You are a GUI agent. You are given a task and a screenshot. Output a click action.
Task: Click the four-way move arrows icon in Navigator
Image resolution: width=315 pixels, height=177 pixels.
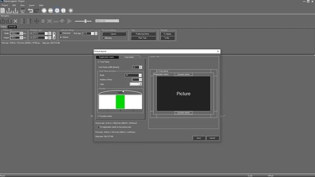point(36,21)
